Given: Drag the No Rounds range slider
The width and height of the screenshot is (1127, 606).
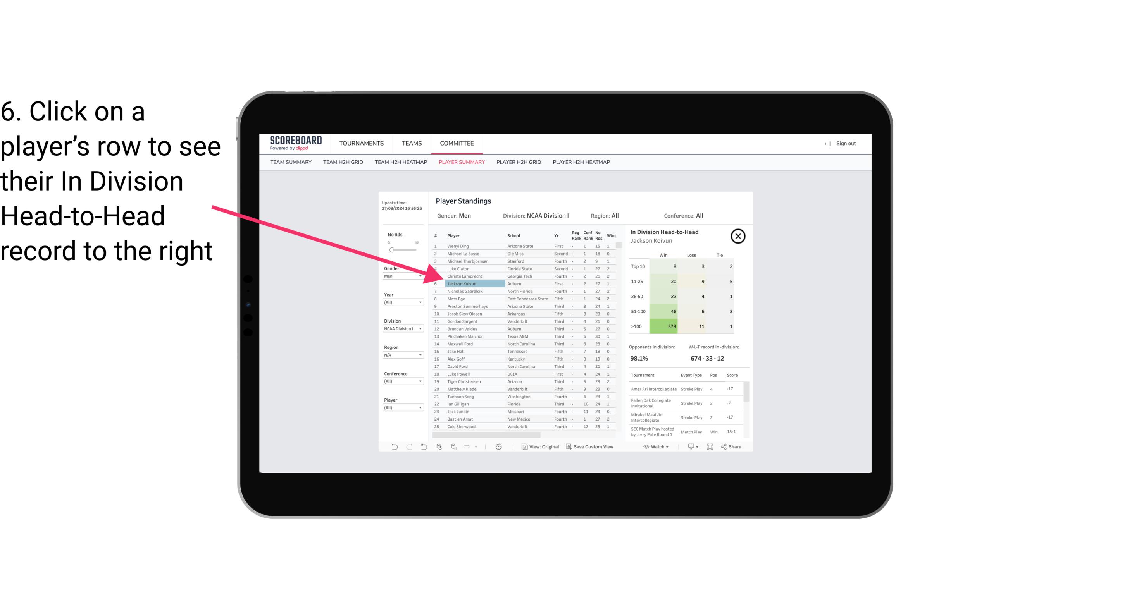Looking at the screenshot, I should point(391,250).
